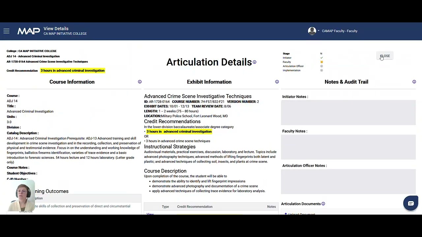Click the 'View Details' page title
Image resolution: width=422 pixels, height=237 pixels.
[x=56, y=29]
